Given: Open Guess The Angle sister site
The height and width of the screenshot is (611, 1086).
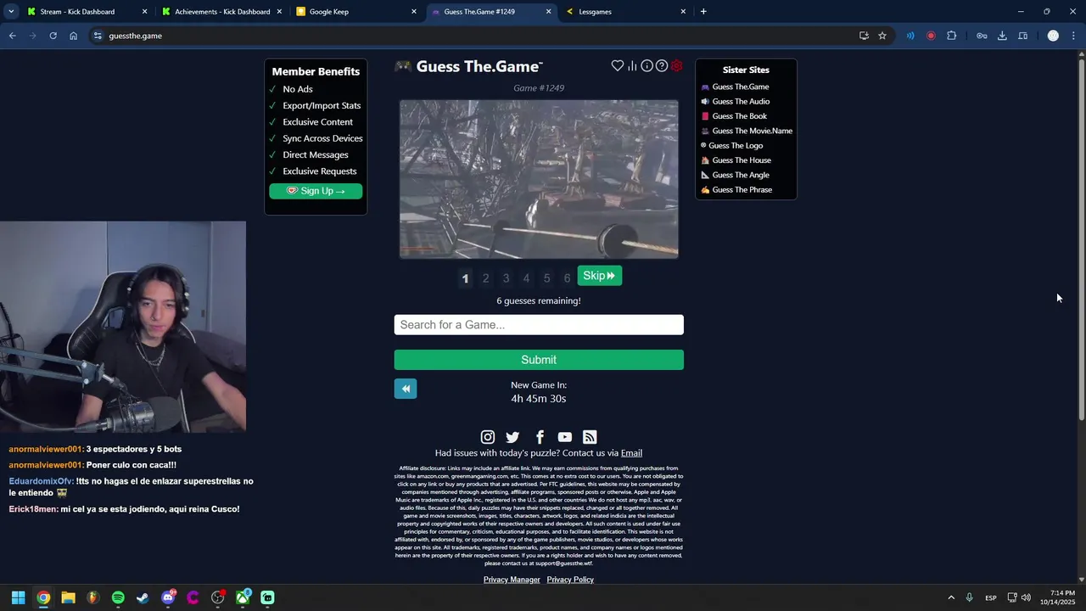Looking at the screenshot, I should tap(741, 175).
